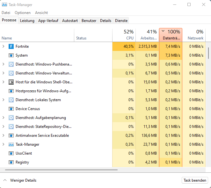Expand Diensthost: Windows-Verwaltun process group
This screenshot has height=188, width=211.
pos(4,73)
